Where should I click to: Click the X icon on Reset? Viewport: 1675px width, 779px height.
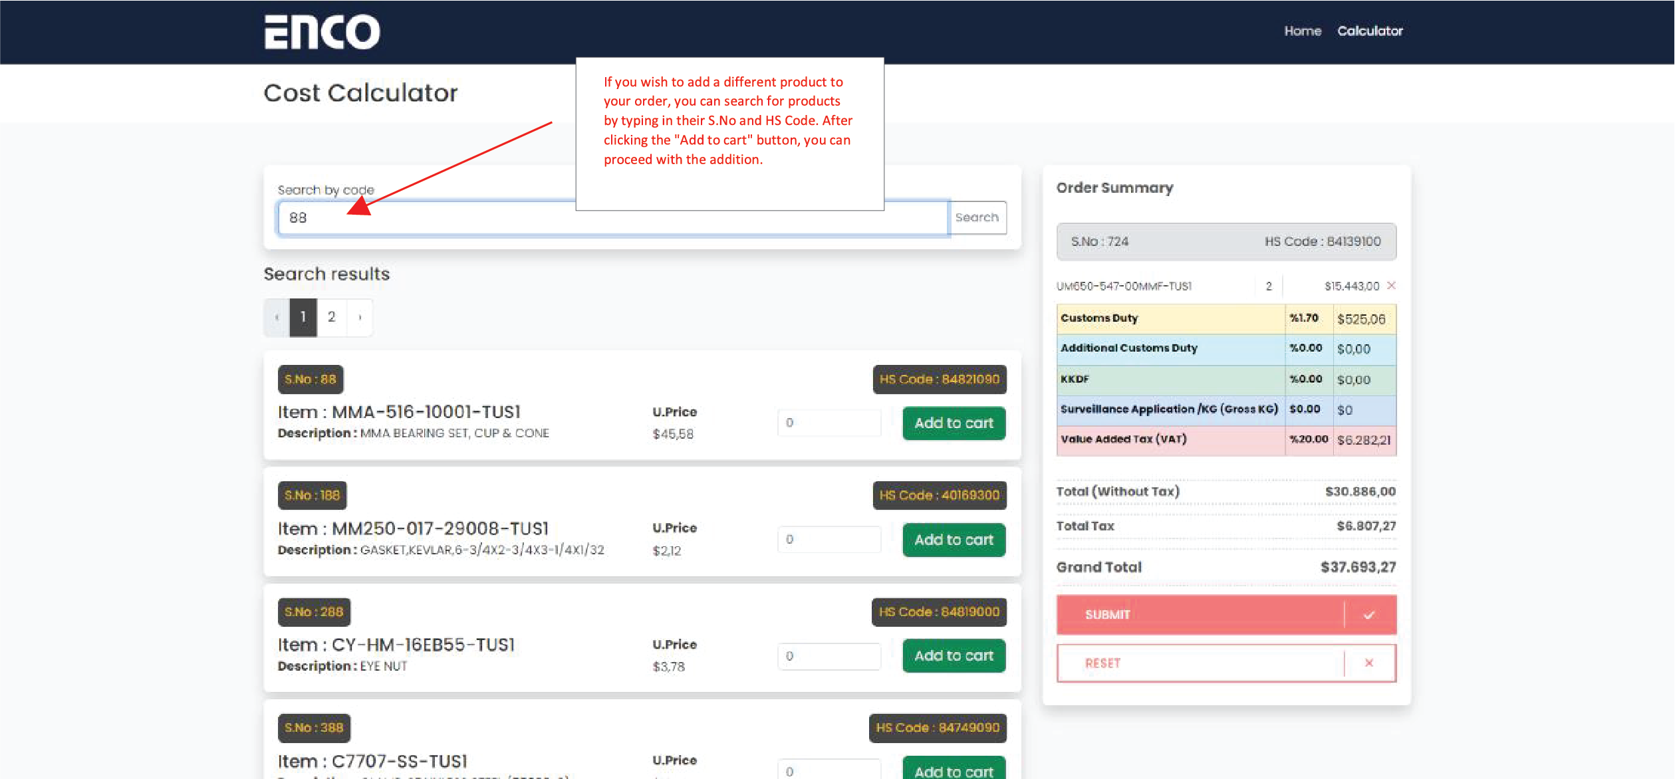point(1368,663)
